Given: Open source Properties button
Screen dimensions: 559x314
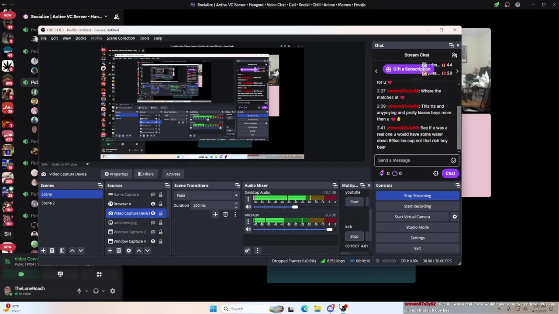Looking at the screenshot, I should click(116, 174).
